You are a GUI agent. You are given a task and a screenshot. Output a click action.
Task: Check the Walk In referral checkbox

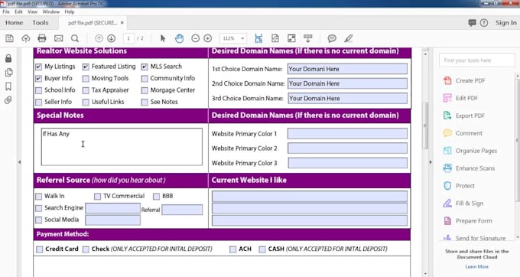(39, 196)
